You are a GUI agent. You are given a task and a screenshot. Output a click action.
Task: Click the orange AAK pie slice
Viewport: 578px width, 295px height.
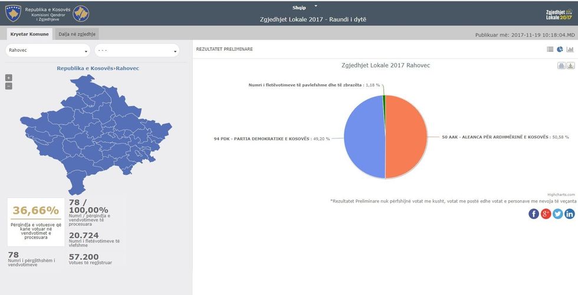[x=407, y=138]
